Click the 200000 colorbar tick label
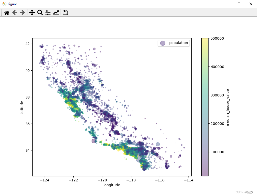 [217, 124]
